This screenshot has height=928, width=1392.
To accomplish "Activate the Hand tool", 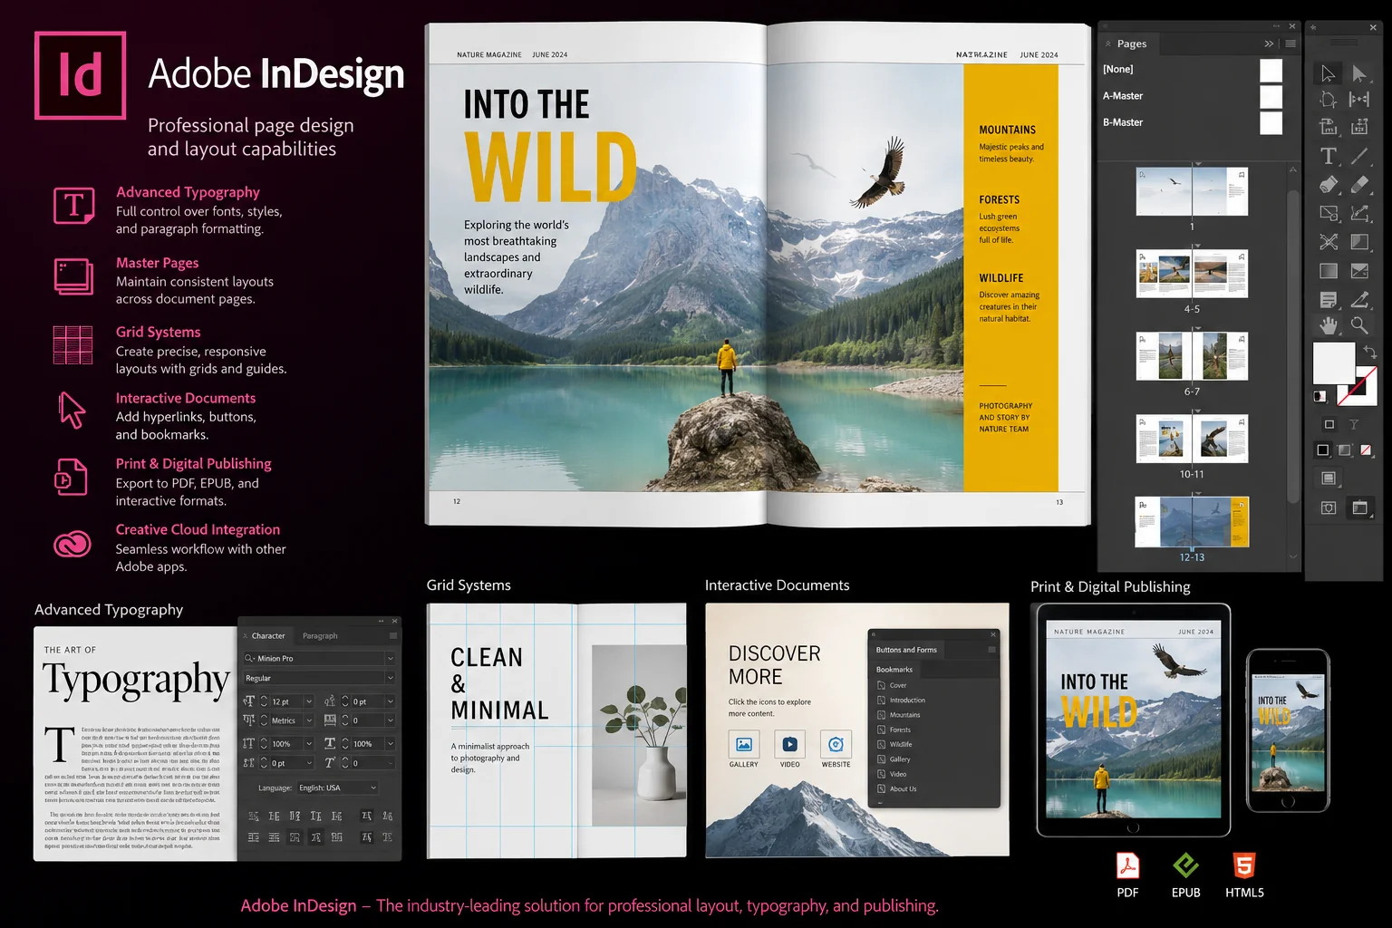I will [1329, 325].
